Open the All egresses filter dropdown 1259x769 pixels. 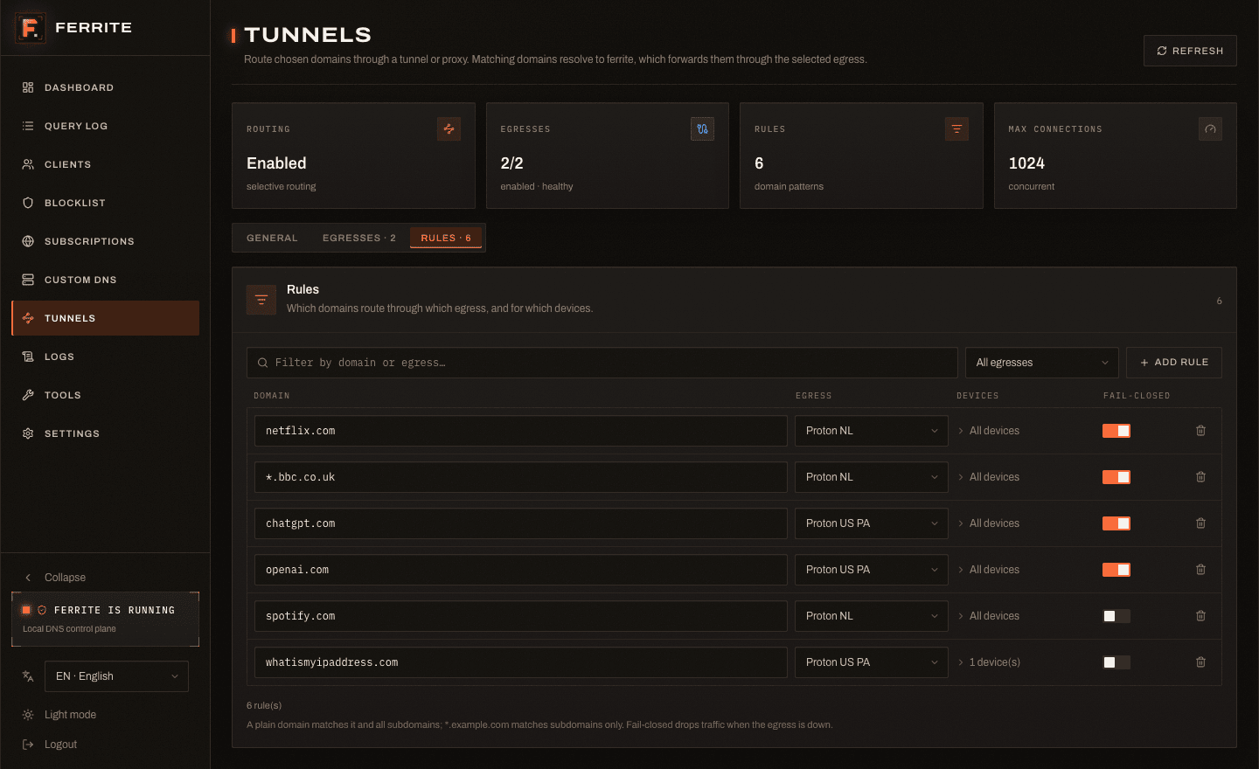(1042, 363)
